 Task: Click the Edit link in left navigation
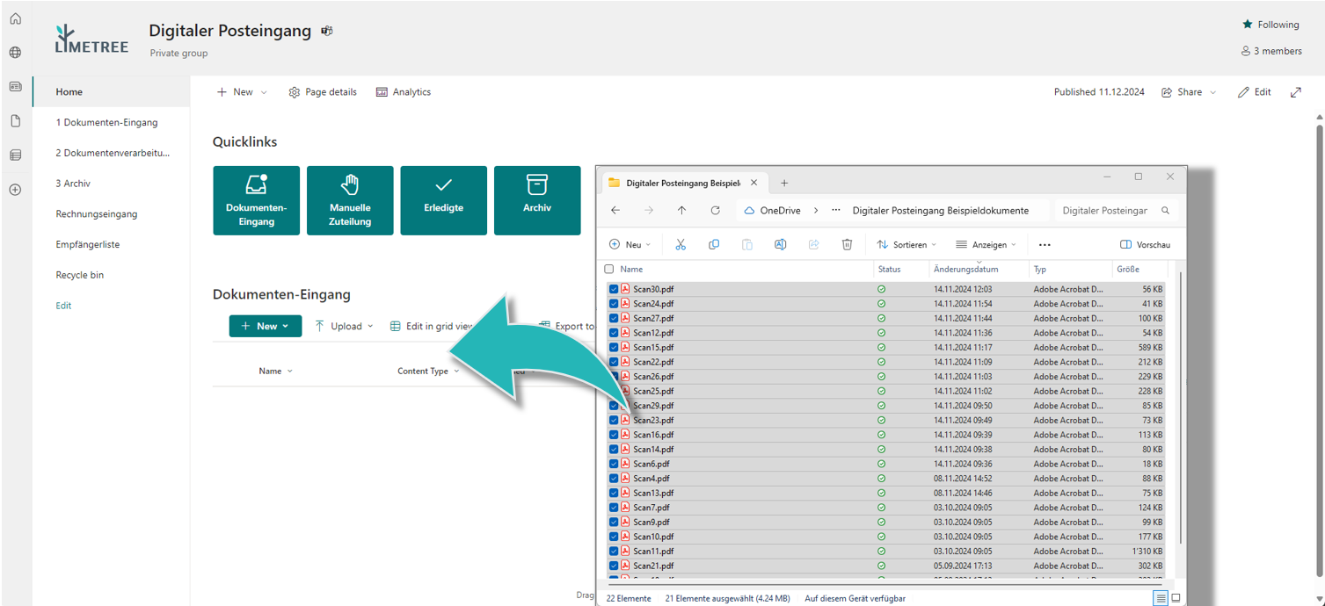pos(63,306)
